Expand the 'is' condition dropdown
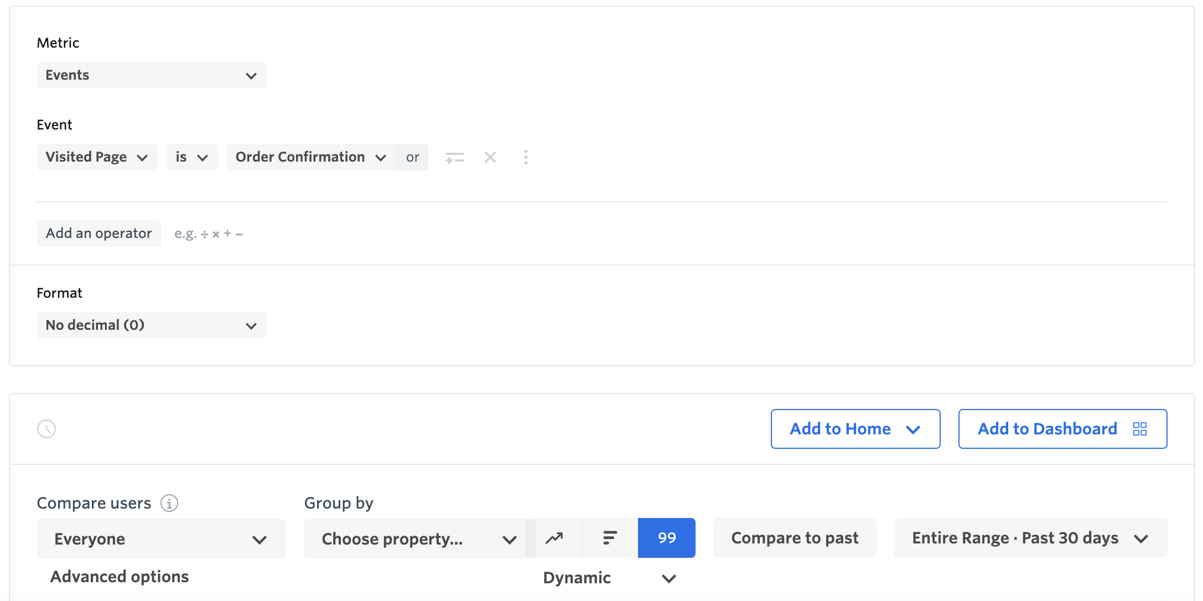The height and width of the screenshot is (601, 1203). 191,157
